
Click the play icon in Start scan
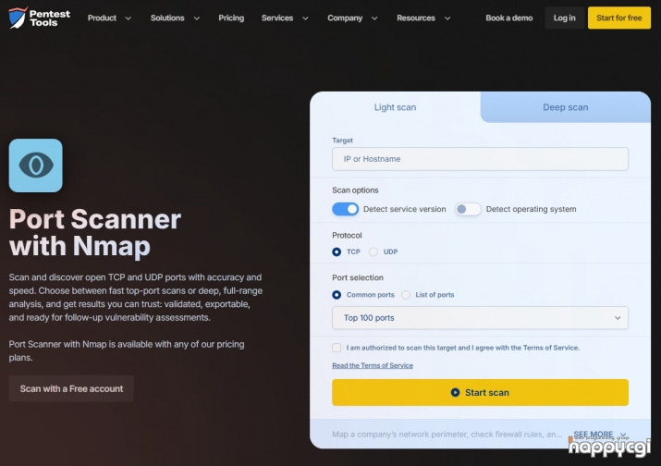[455, 393]
